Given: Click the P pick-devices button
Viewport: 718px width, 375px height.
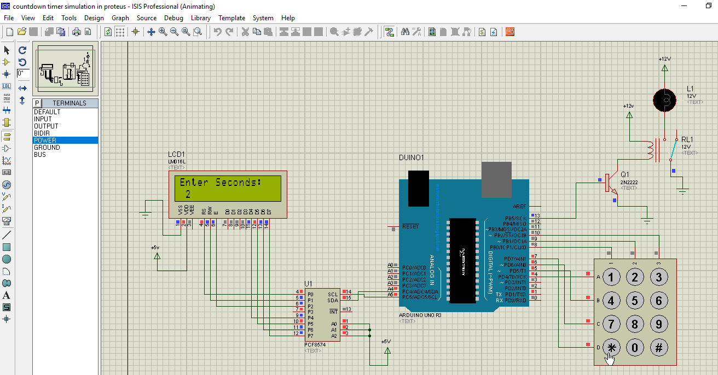Looking at the screenshot, I should point(37,103).
